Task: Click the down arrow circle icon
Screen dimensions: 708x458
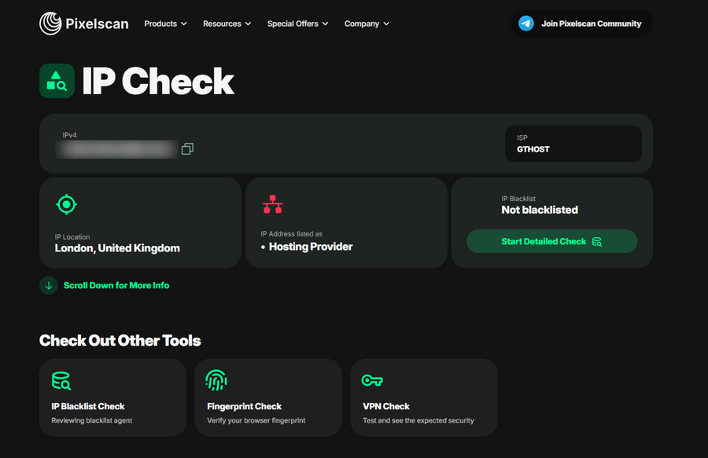Action: 49,285
